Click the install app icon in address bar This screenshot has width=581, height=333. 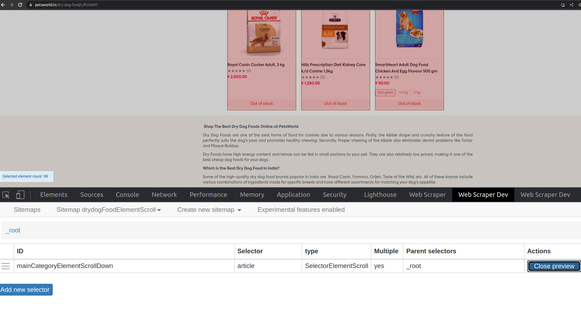(x=563, y=5)
